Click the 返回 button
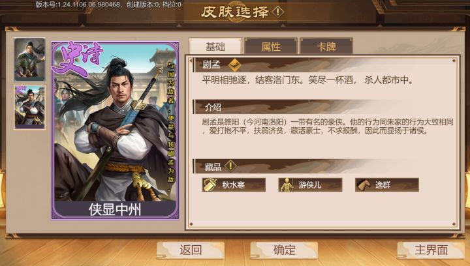The height and width of the screenshot is (266, 470). pyautogui.click(x=191, y=250)
